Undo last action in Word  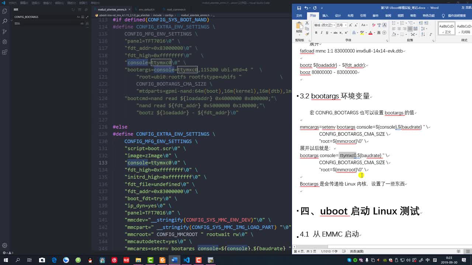click(x=306, y=8)
